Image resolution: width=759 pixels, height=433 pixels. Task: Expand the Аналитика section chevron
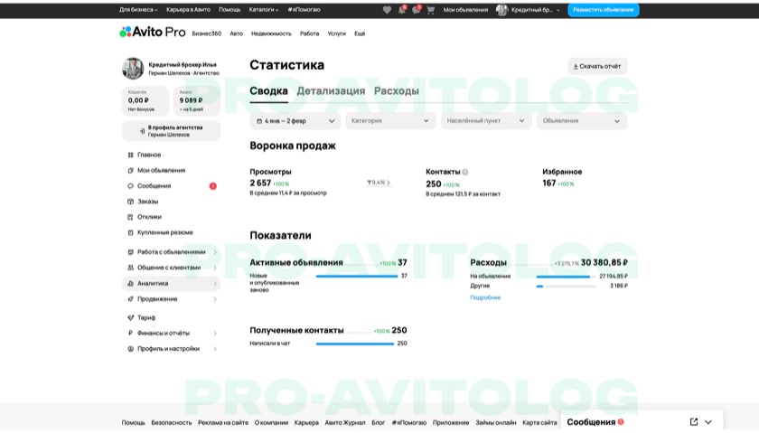pos(215,284)
